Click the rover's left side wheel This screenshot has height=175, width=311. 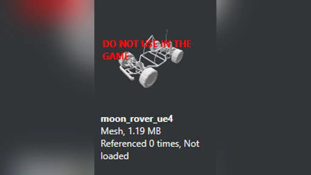click(125, 60)
